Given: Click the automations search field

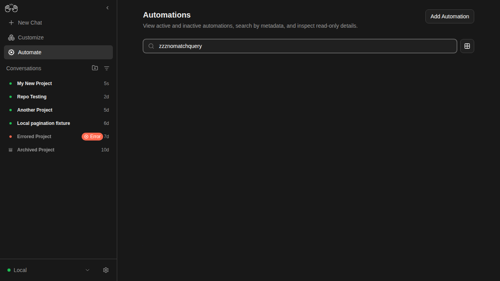Looking at the screenshot, I should [x=300, y=46].
